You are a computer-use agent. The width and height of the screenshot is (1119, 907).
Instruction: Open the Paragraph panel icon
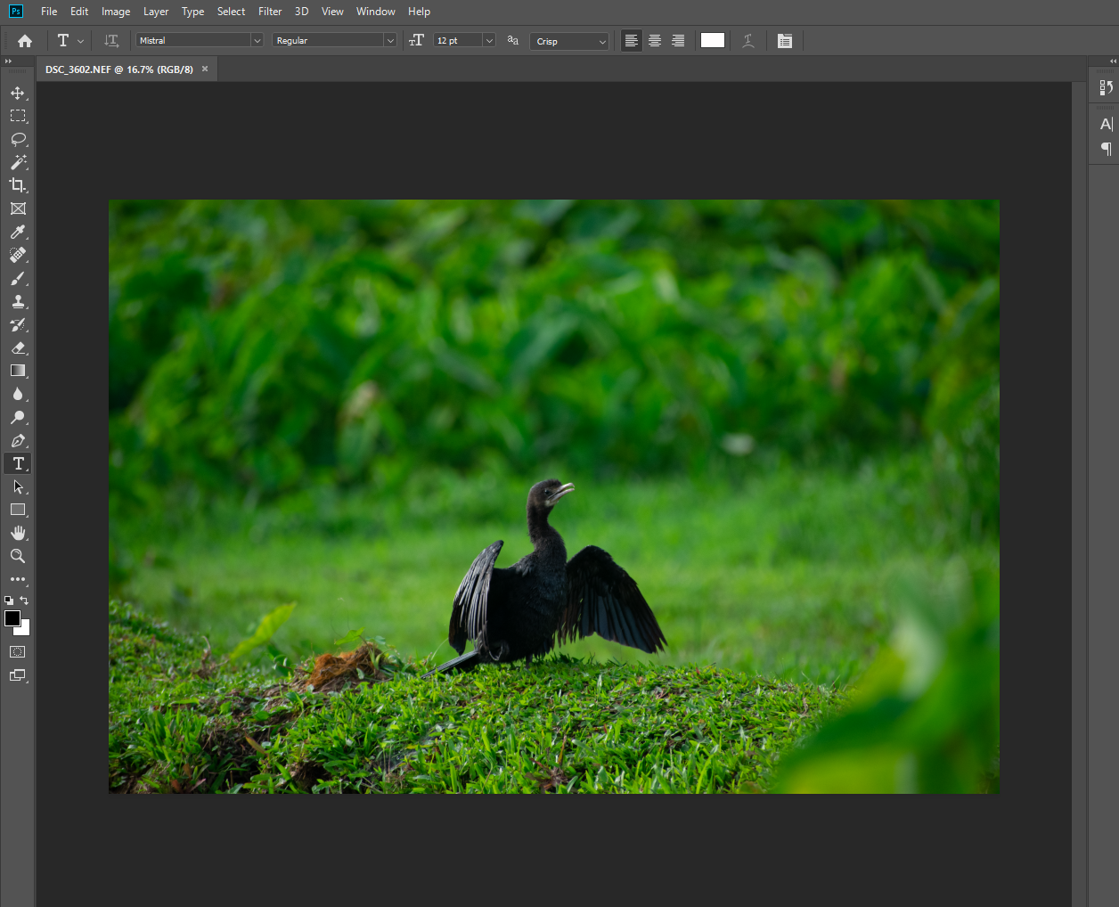[x=1105, y=149]
